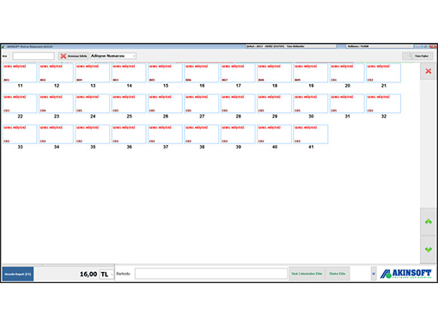438x326 pixels.
Task: Select order card number 21
Action: point(383,73)
